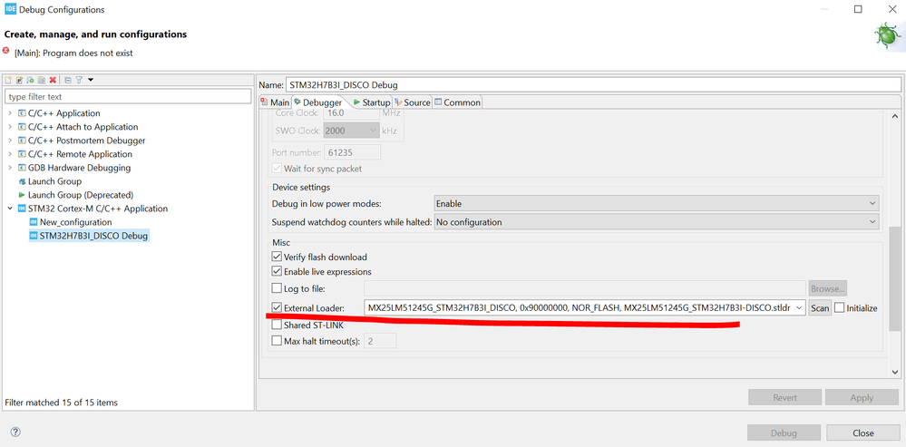Click the Launch Group icon
The height and width of the screenshot is (447, 906).
click(22, 181)
